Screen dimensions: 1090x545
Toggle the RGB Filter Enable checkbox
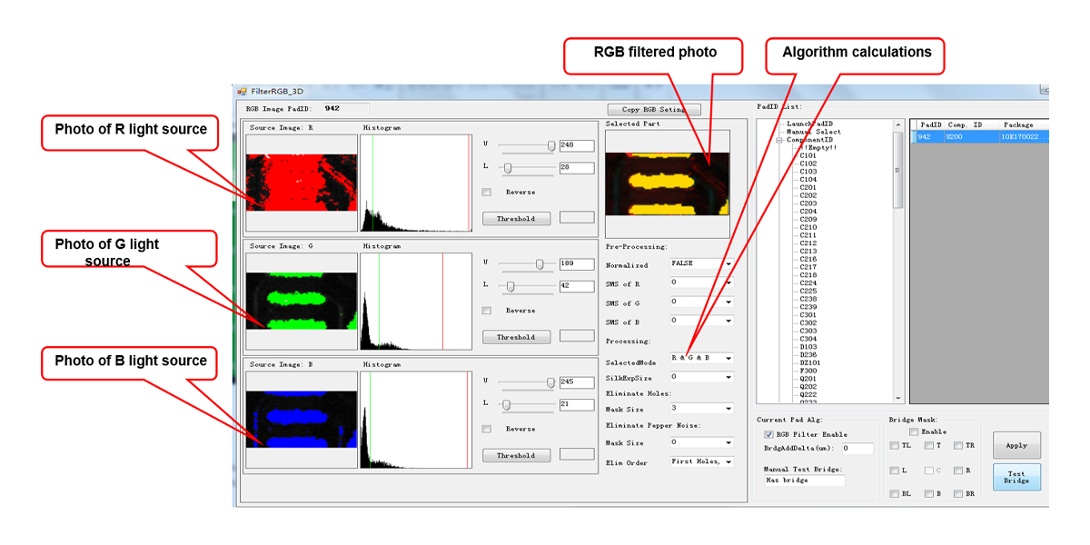click(768, 435)
